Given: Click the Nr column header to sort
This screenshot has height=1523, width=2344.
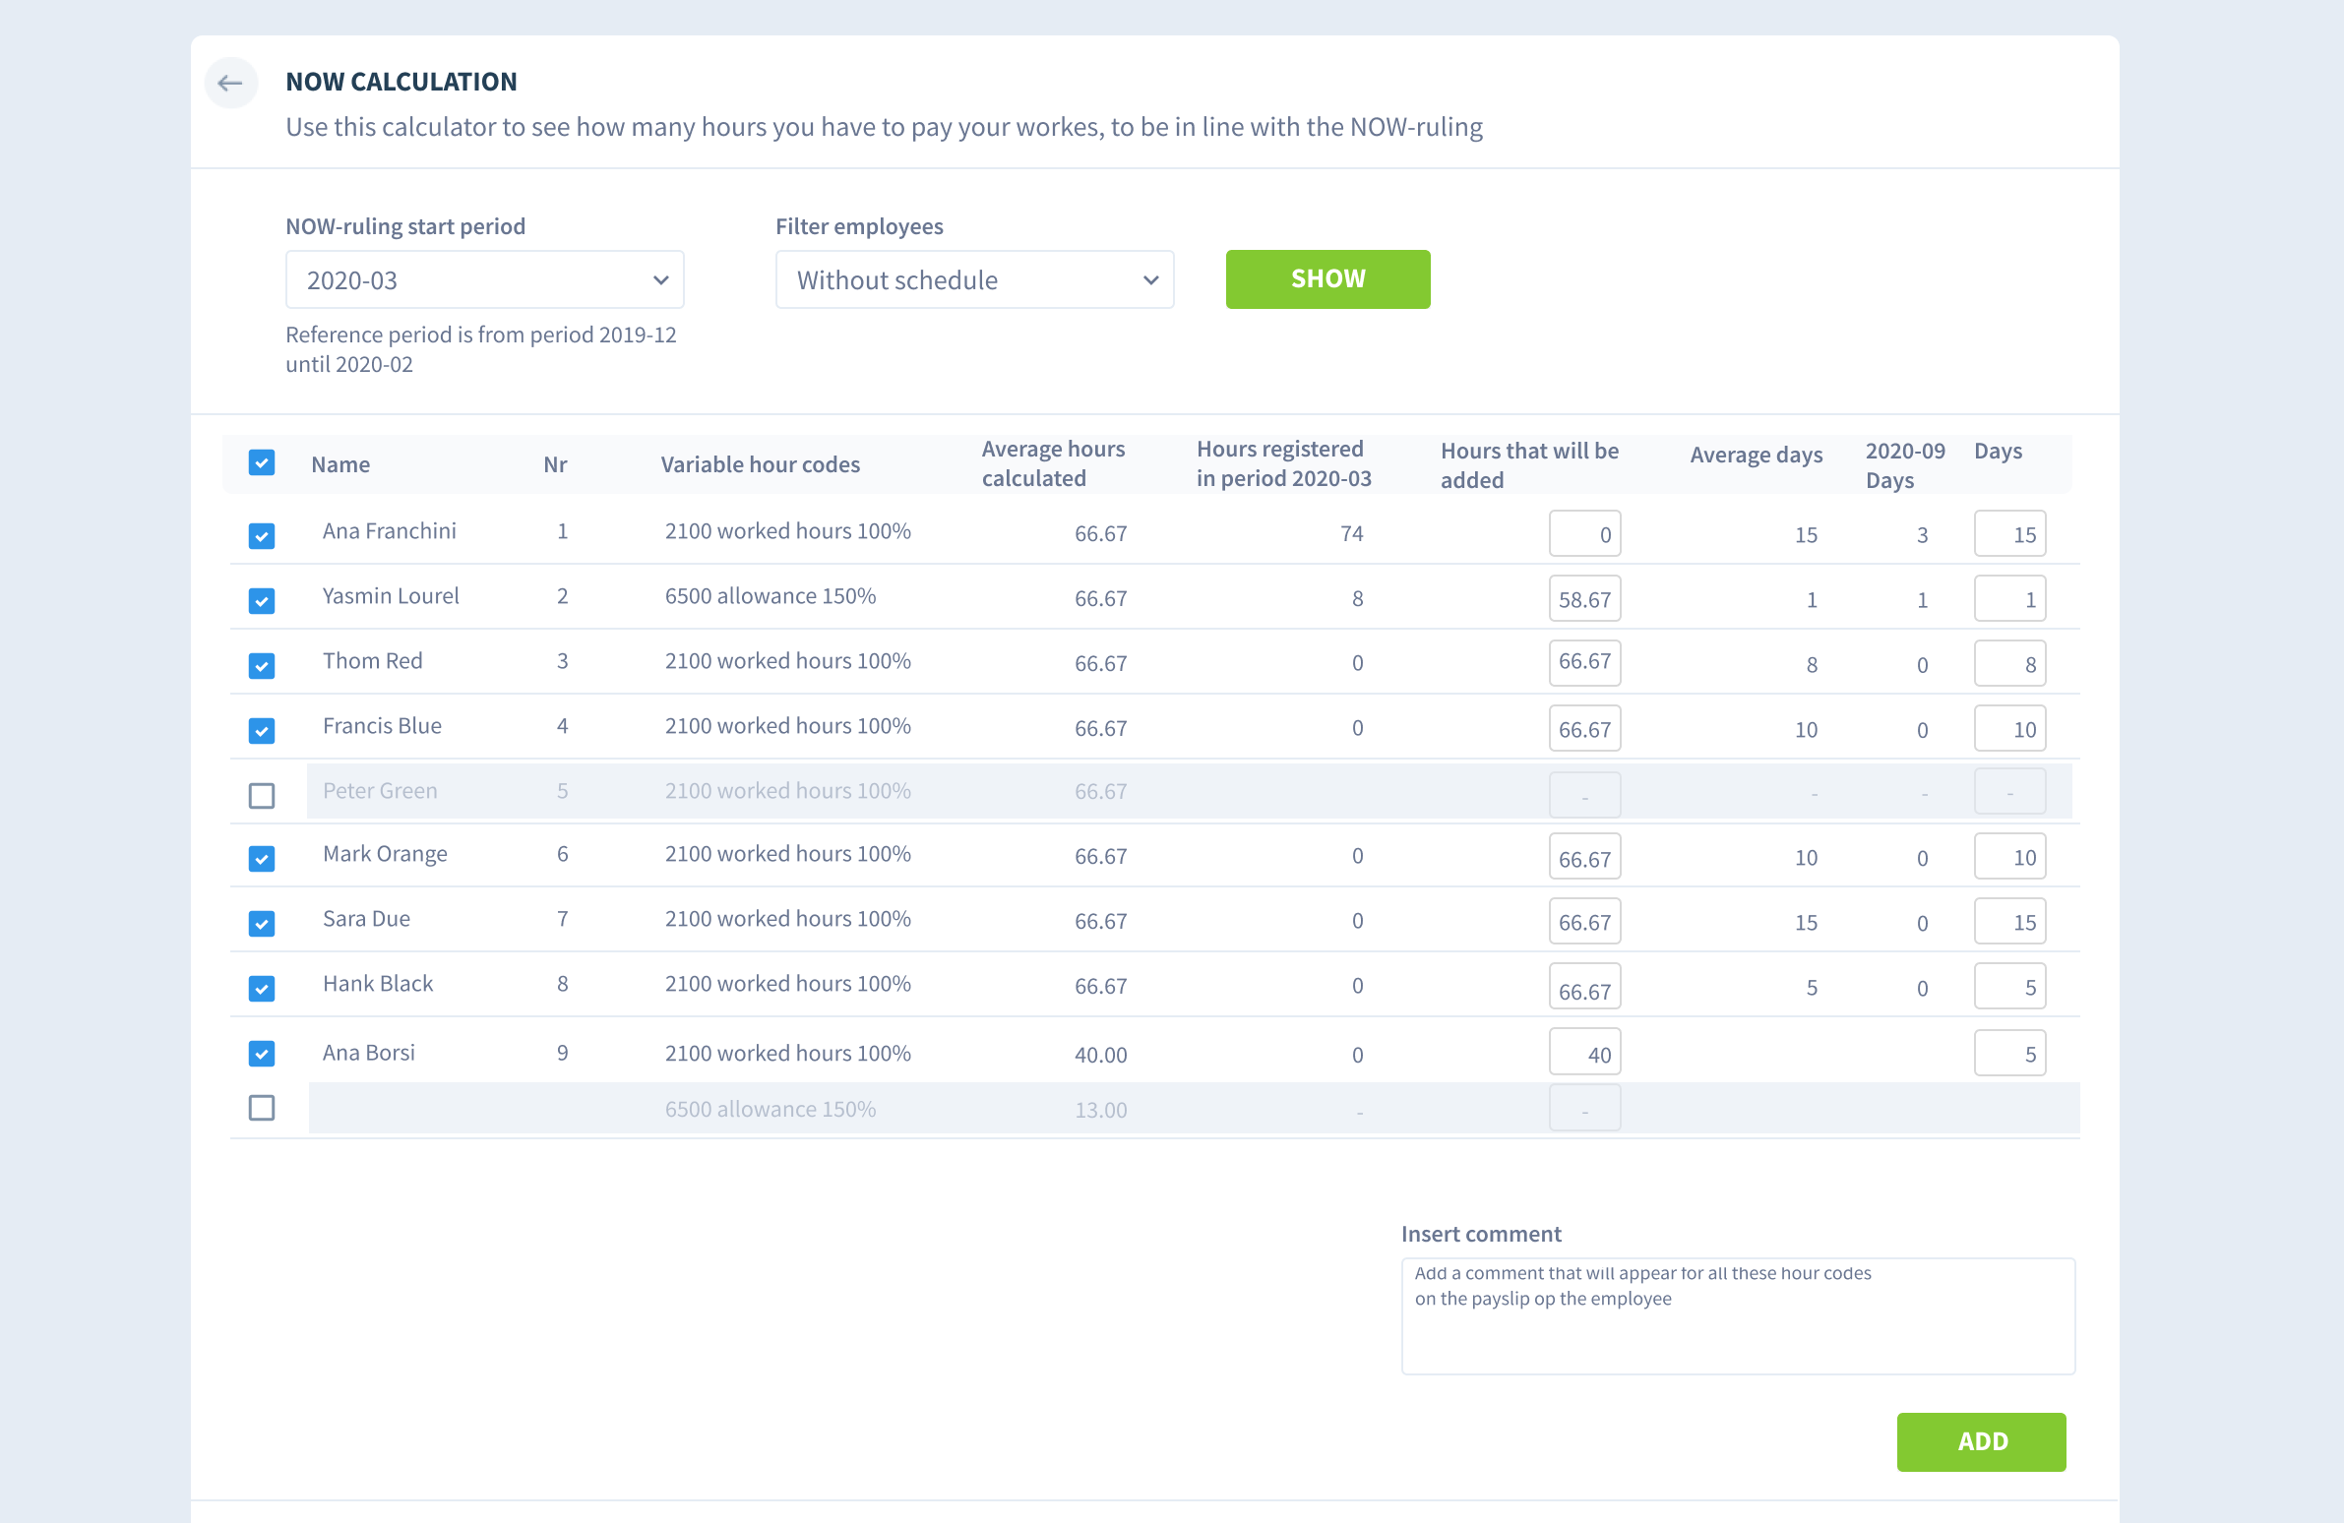Looking at the screenshot, I should (557, 462).
